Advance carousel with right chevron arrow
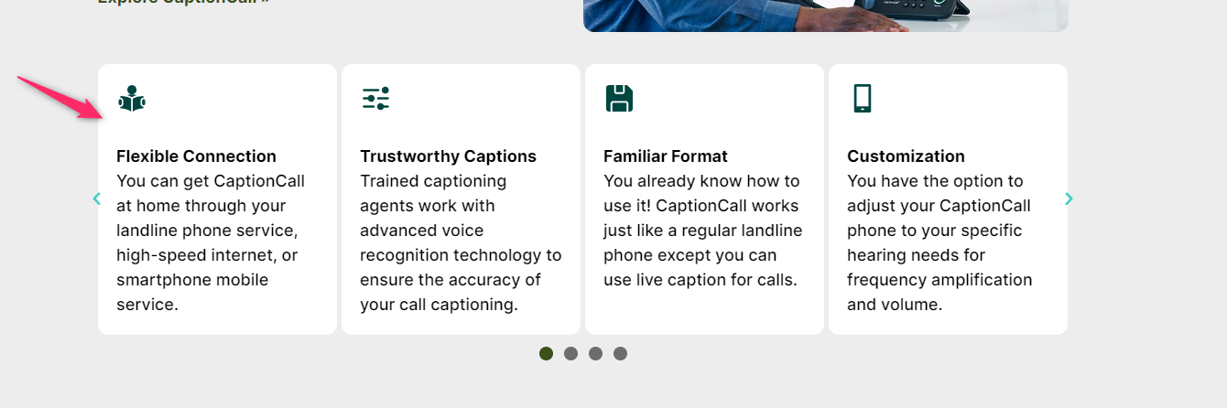The height and width of the screenshot is (408, 1227). (1069, 199)
